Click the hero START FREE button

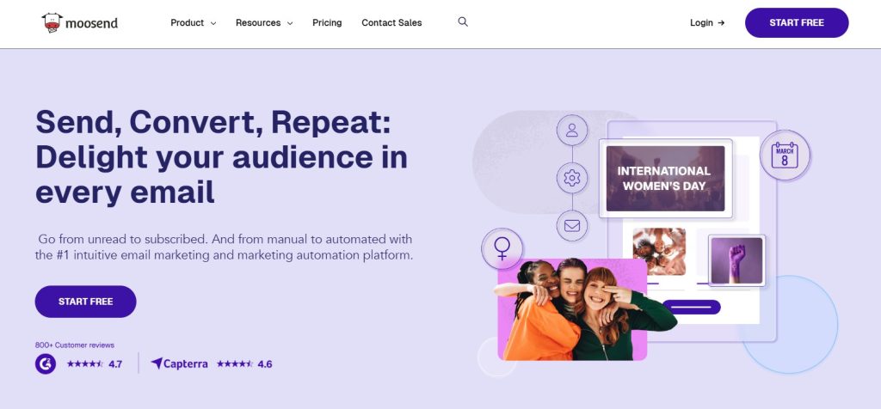point(85,302)
